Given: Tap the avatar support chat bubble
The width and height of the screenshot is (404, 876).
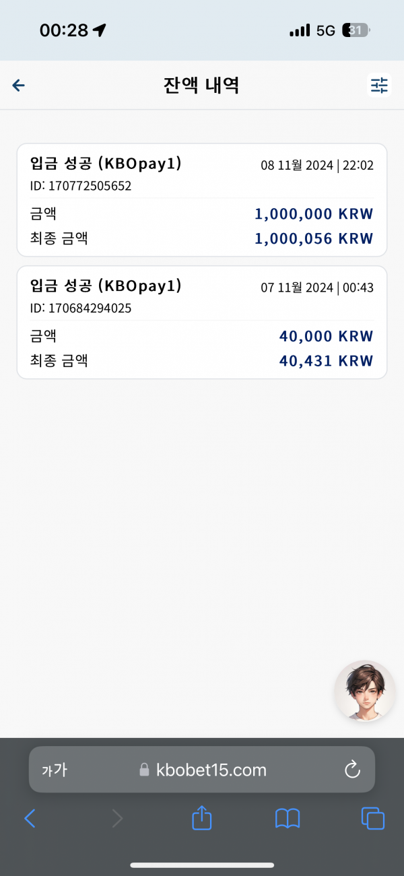Looking at the screenshot, I should point(364,691).
